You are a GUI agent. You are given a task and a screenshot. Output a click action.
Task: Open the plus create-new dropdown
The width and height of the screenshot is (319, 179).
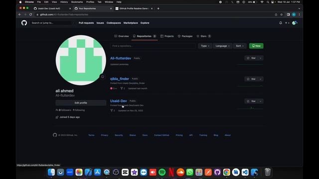click(x=287, y=23)
